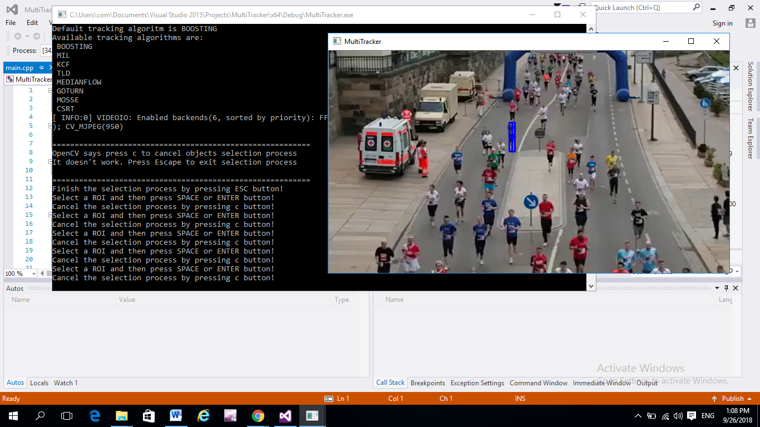Switch to the Breakpoints tab

[x=428, y=383]
